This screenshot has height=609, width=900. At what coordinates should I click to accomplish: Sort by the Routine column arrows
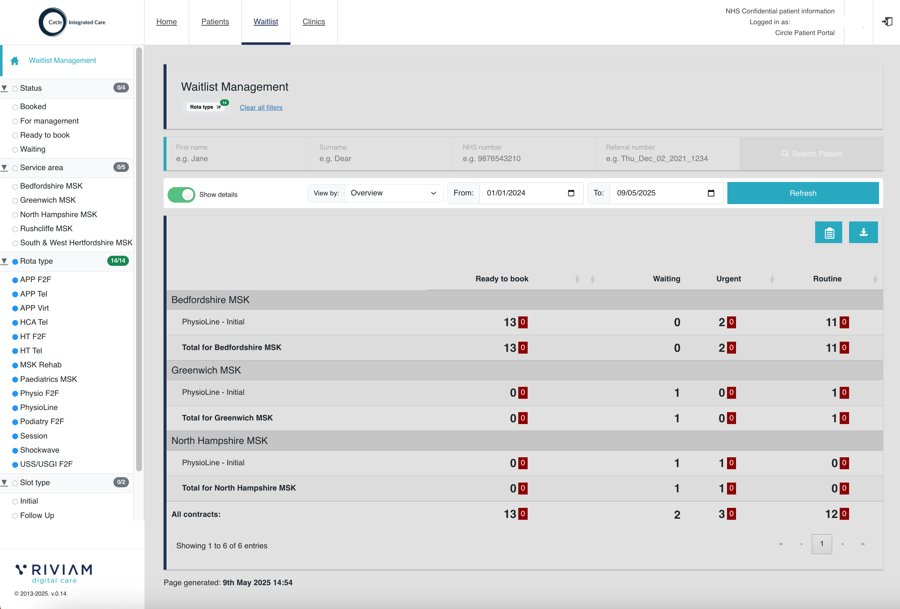coord(875,279)
